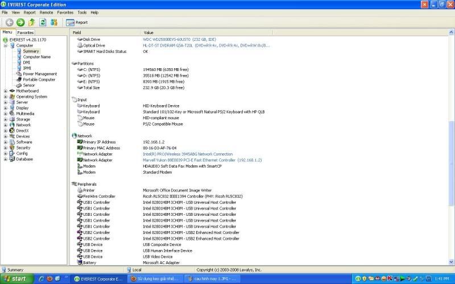Viewport: 455px width, 284px height.
Task: Click the green Forward arrow icon
Action: click(20, 22)
